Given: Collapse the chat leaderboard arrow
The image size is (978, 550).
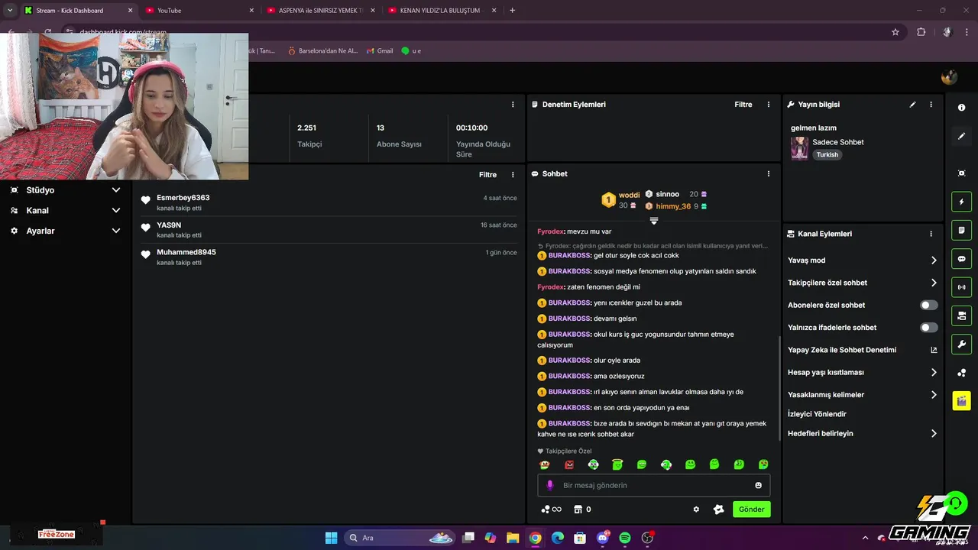Looking at the screenshot, I should point(654,221).
